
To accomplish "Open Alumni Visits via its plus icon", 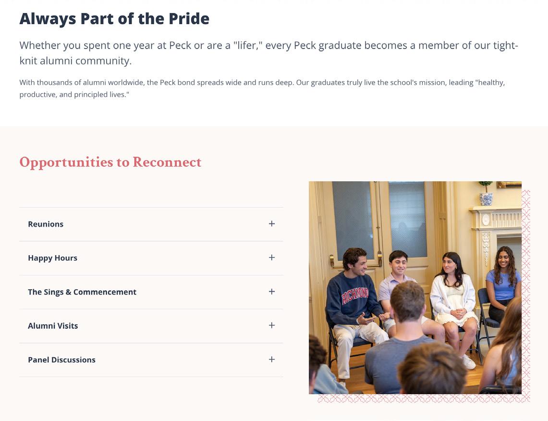I will [272, 325].
